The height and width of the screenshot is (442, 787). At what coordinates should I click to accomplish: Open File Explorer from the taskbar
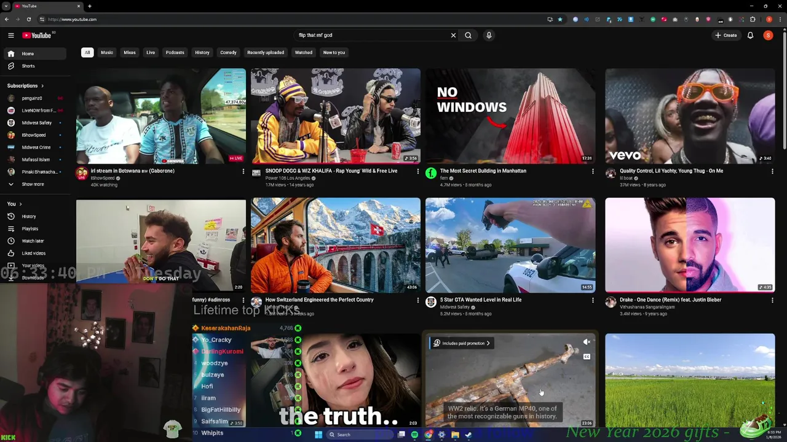point(455,435)
